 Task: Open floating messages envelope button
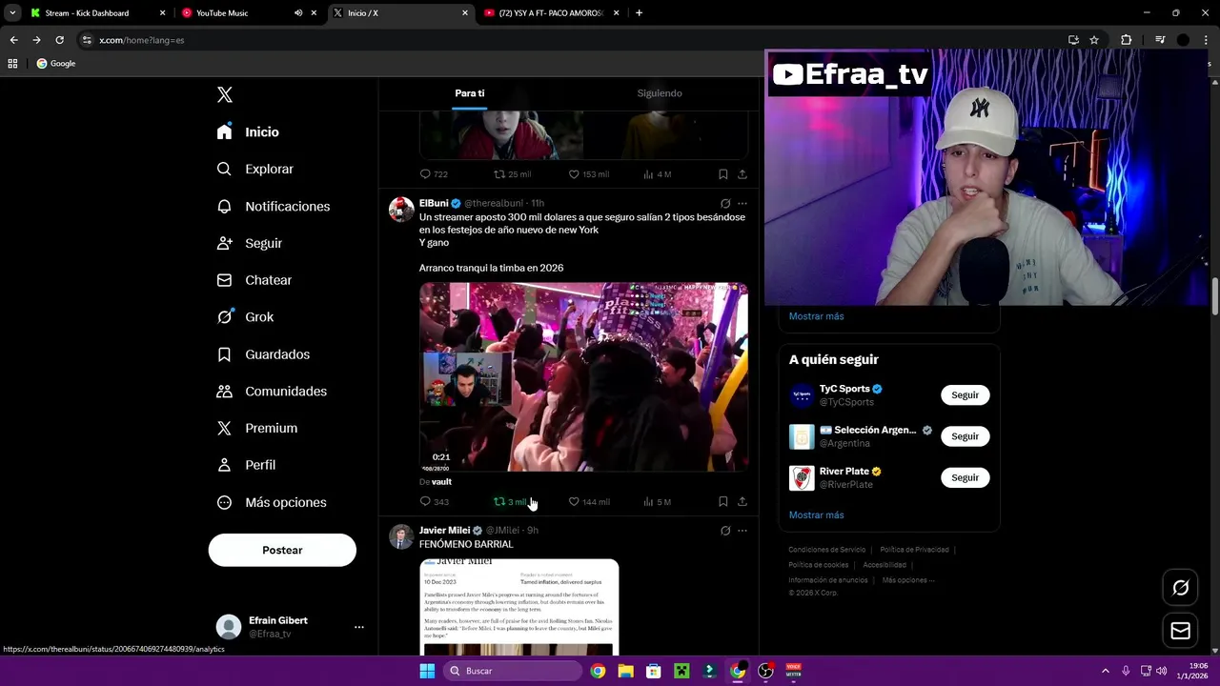coord(1180,631)
